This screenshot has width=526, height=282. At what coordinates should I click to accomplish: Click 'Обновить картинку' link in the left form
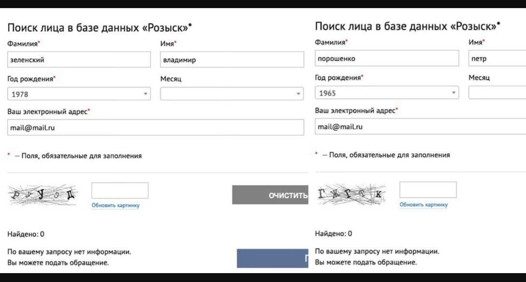pyautogui.click(x=115, y=206)
